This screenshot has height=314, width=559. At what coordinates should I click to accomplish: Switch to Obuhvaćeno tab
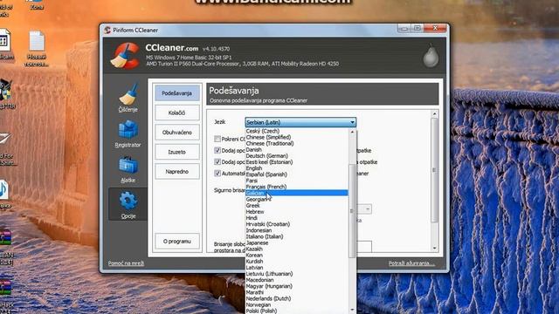(x=176, y=133)
